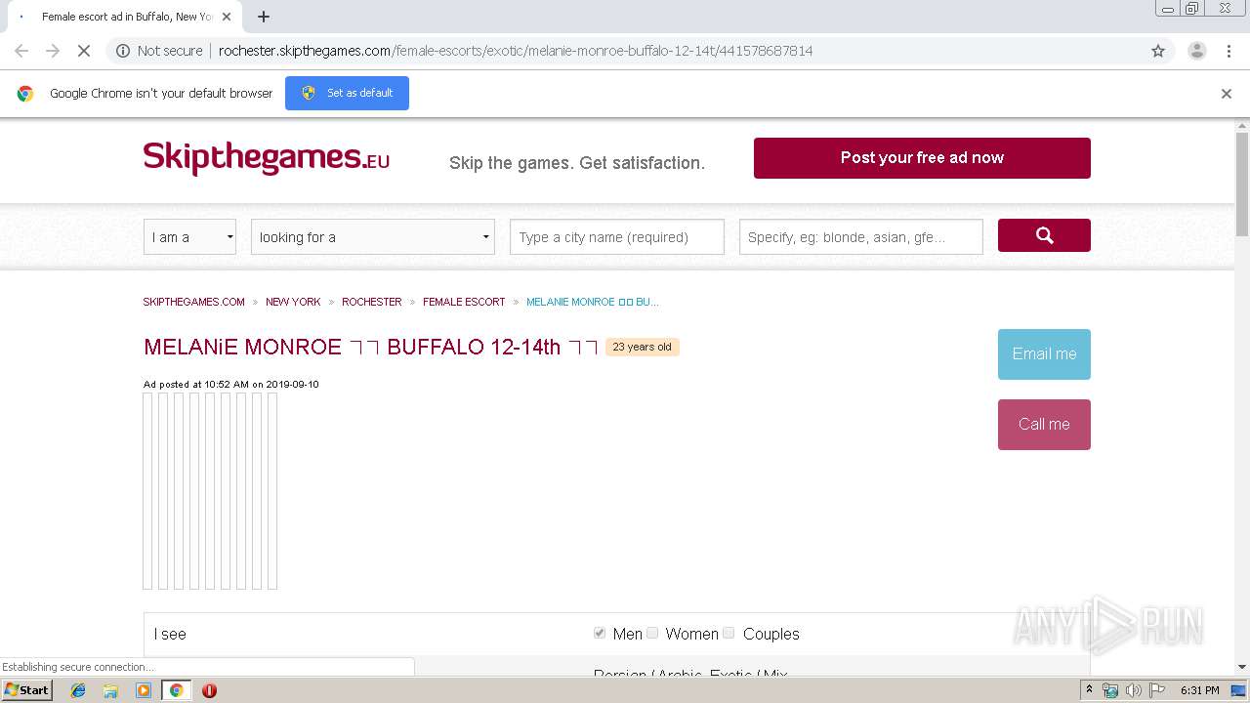Go to SKIPTHEGAMES.COM breadcrumb
Image resolution: width=1250 pixels, height=703 pixels.
pos(194,302)
